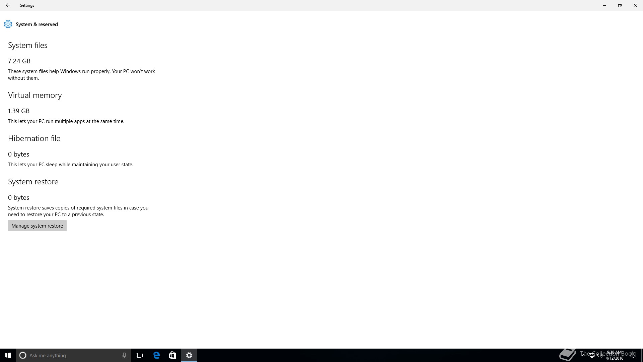Select the Settings gear taskbar icon
The width and height of the screenshot is (643, 362).
[x=189, y=355]
